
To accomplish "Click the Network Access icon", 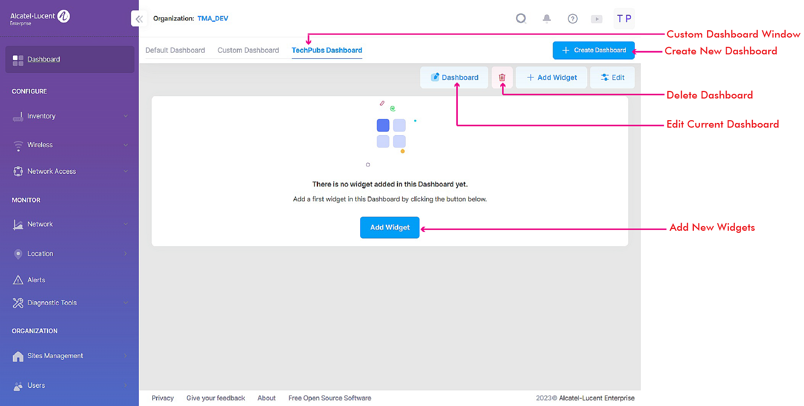I will pyautogui.click(x=18, y=171).
